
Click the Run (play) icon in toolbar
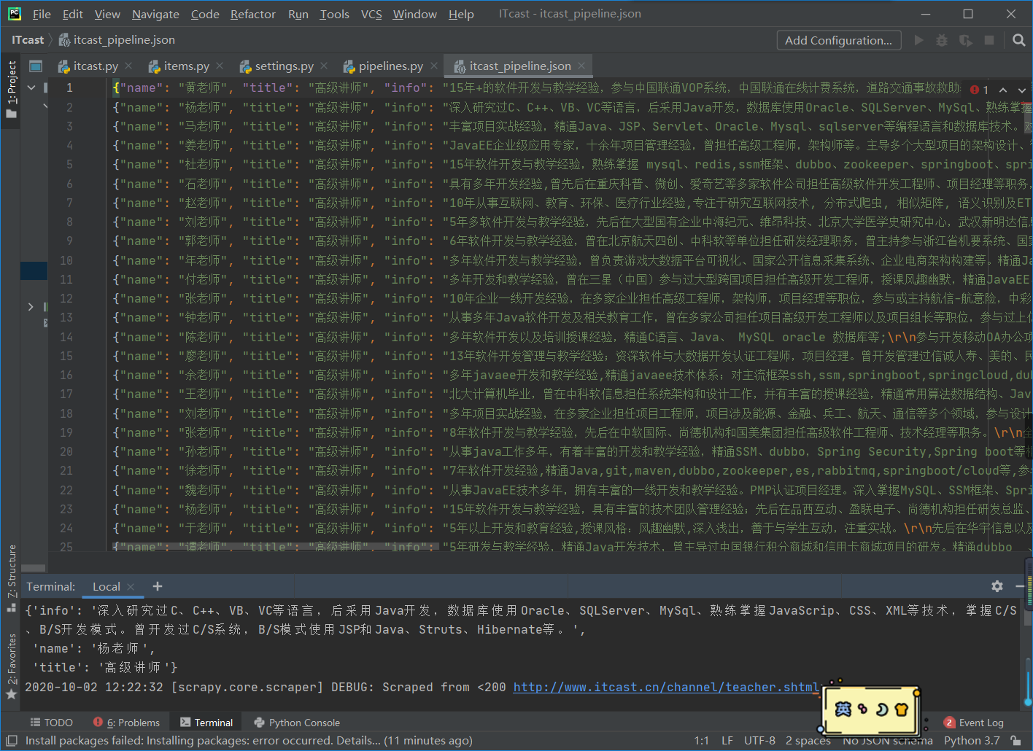point(919,40)
